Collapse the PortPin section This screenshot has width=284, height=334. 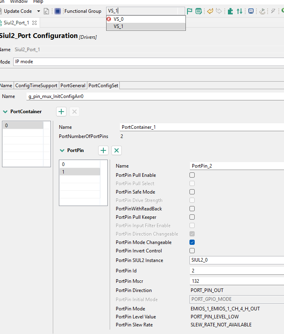click(63, 150)
